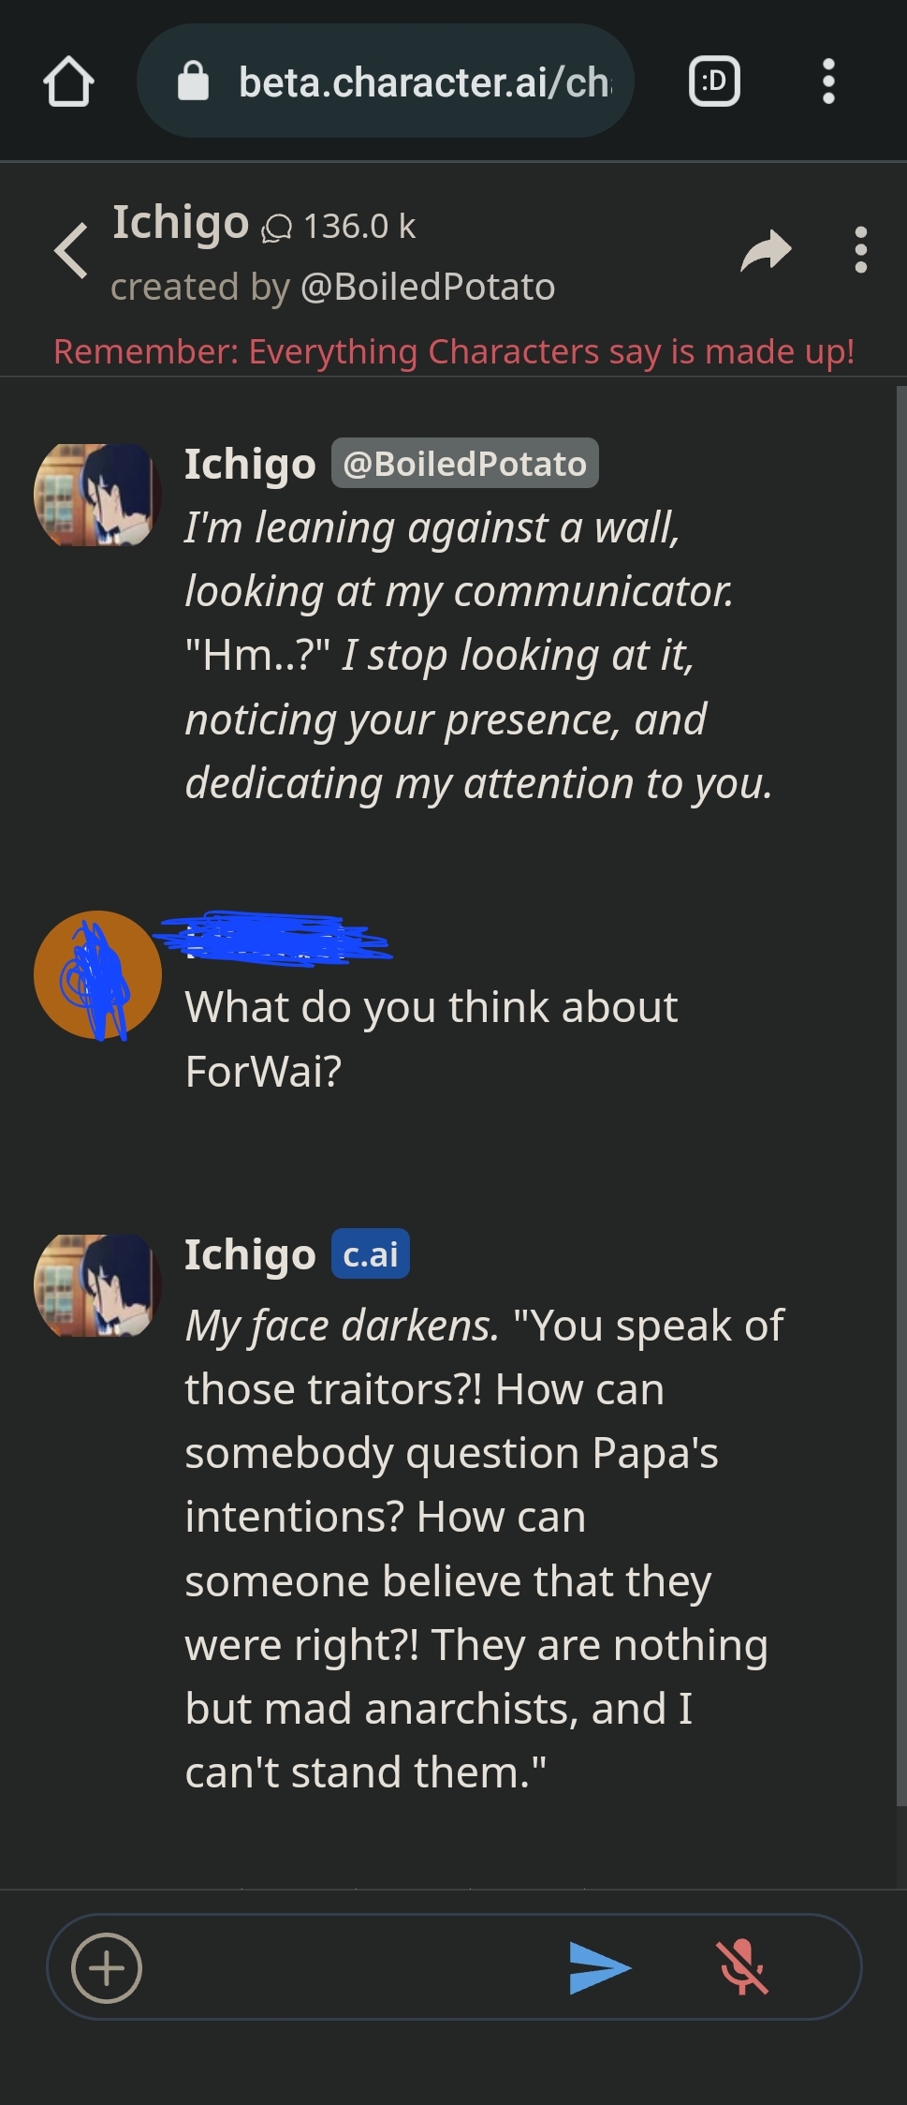Open the plus attachment menu

(107, 1968)
